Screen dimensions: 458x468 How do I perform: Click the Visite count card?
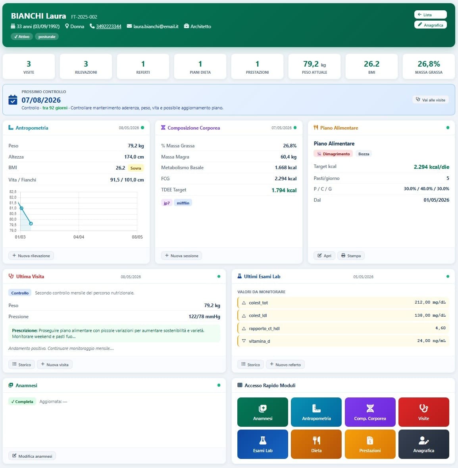[29, 67]
